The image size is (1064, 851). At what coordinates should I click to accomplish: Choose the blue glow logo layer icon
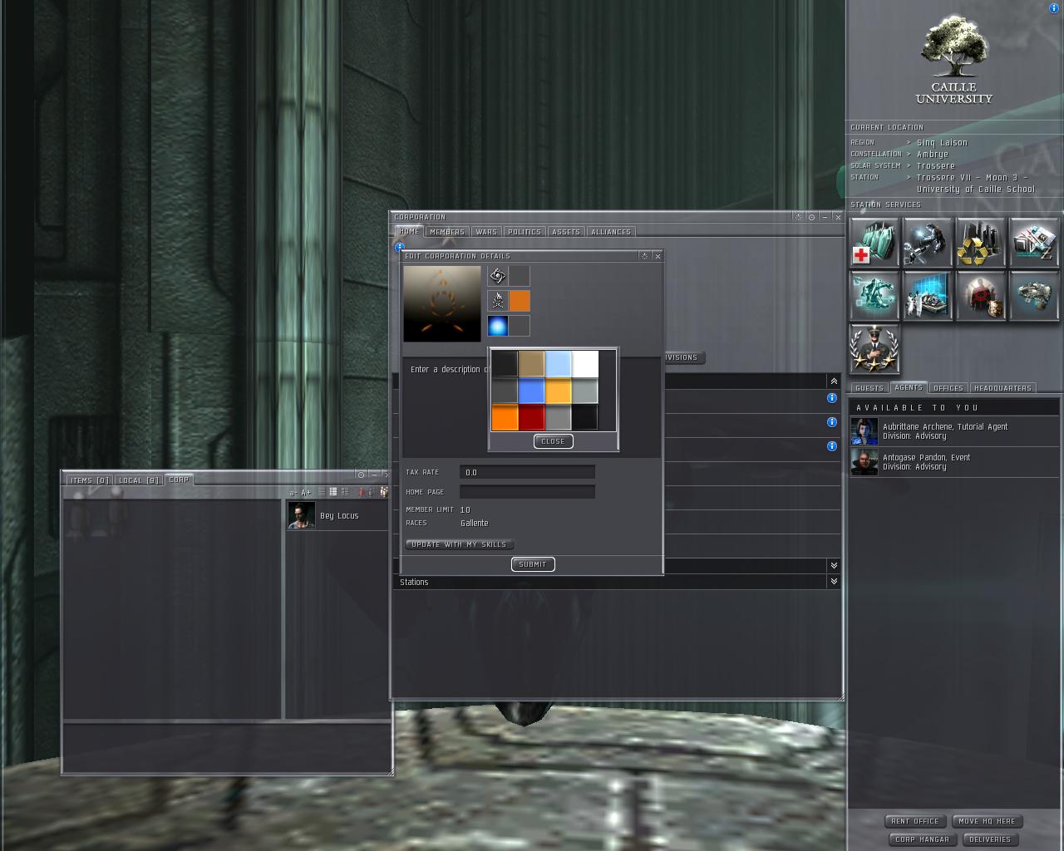click(498, 326)
